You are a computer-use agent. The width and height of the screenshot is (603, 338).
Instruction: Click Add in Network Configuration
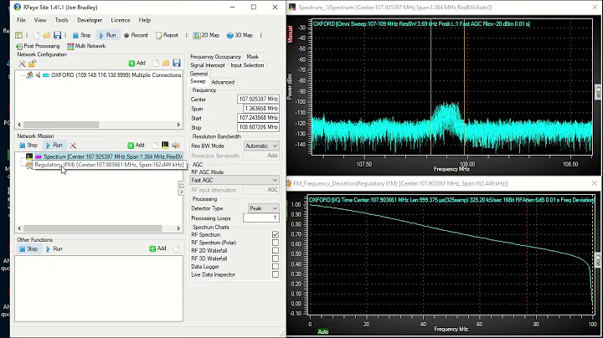(137, 63)
